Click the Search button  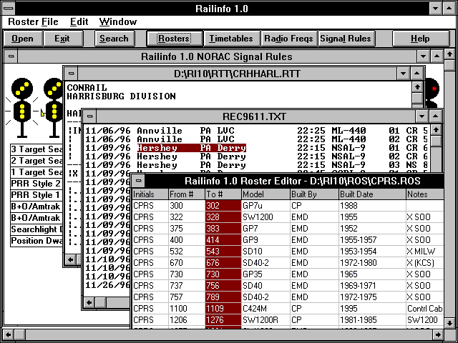click(114, 39)
